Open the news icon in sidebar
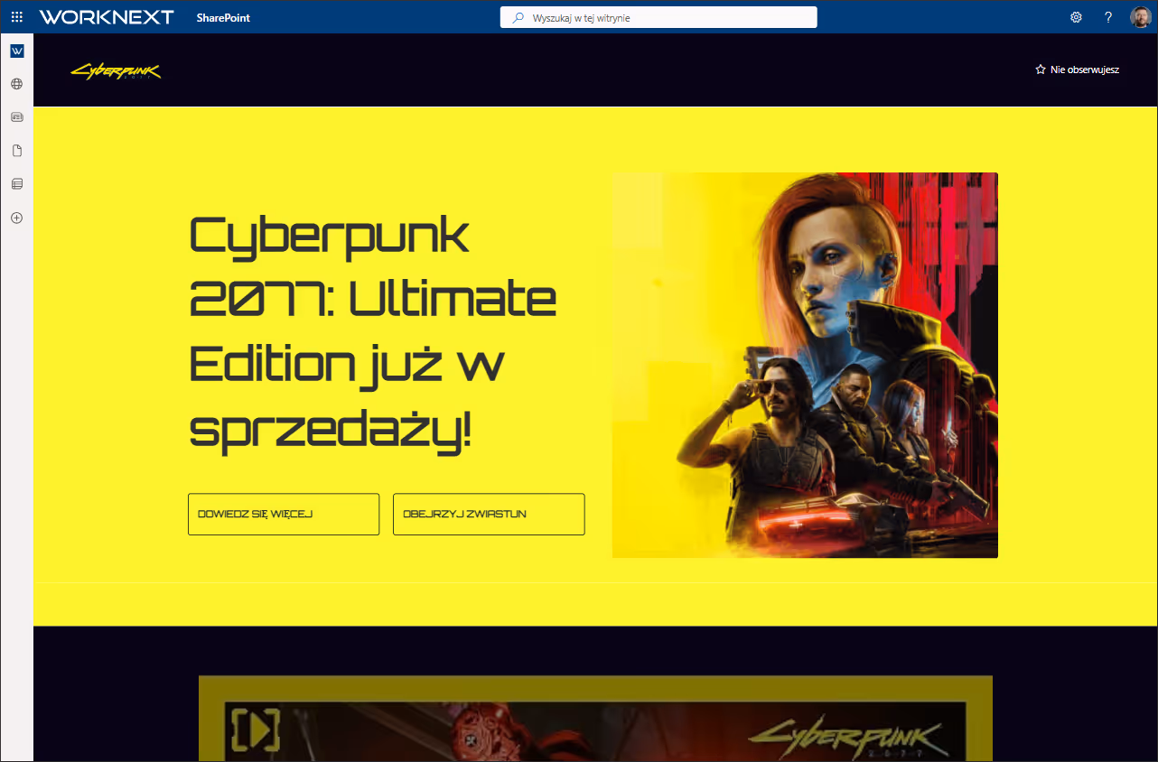This screenshot has width=1158, height=762. tap(16, 117)
